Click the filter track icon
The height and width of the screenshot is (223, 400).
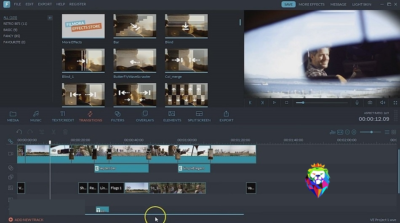tap(11, 168)
